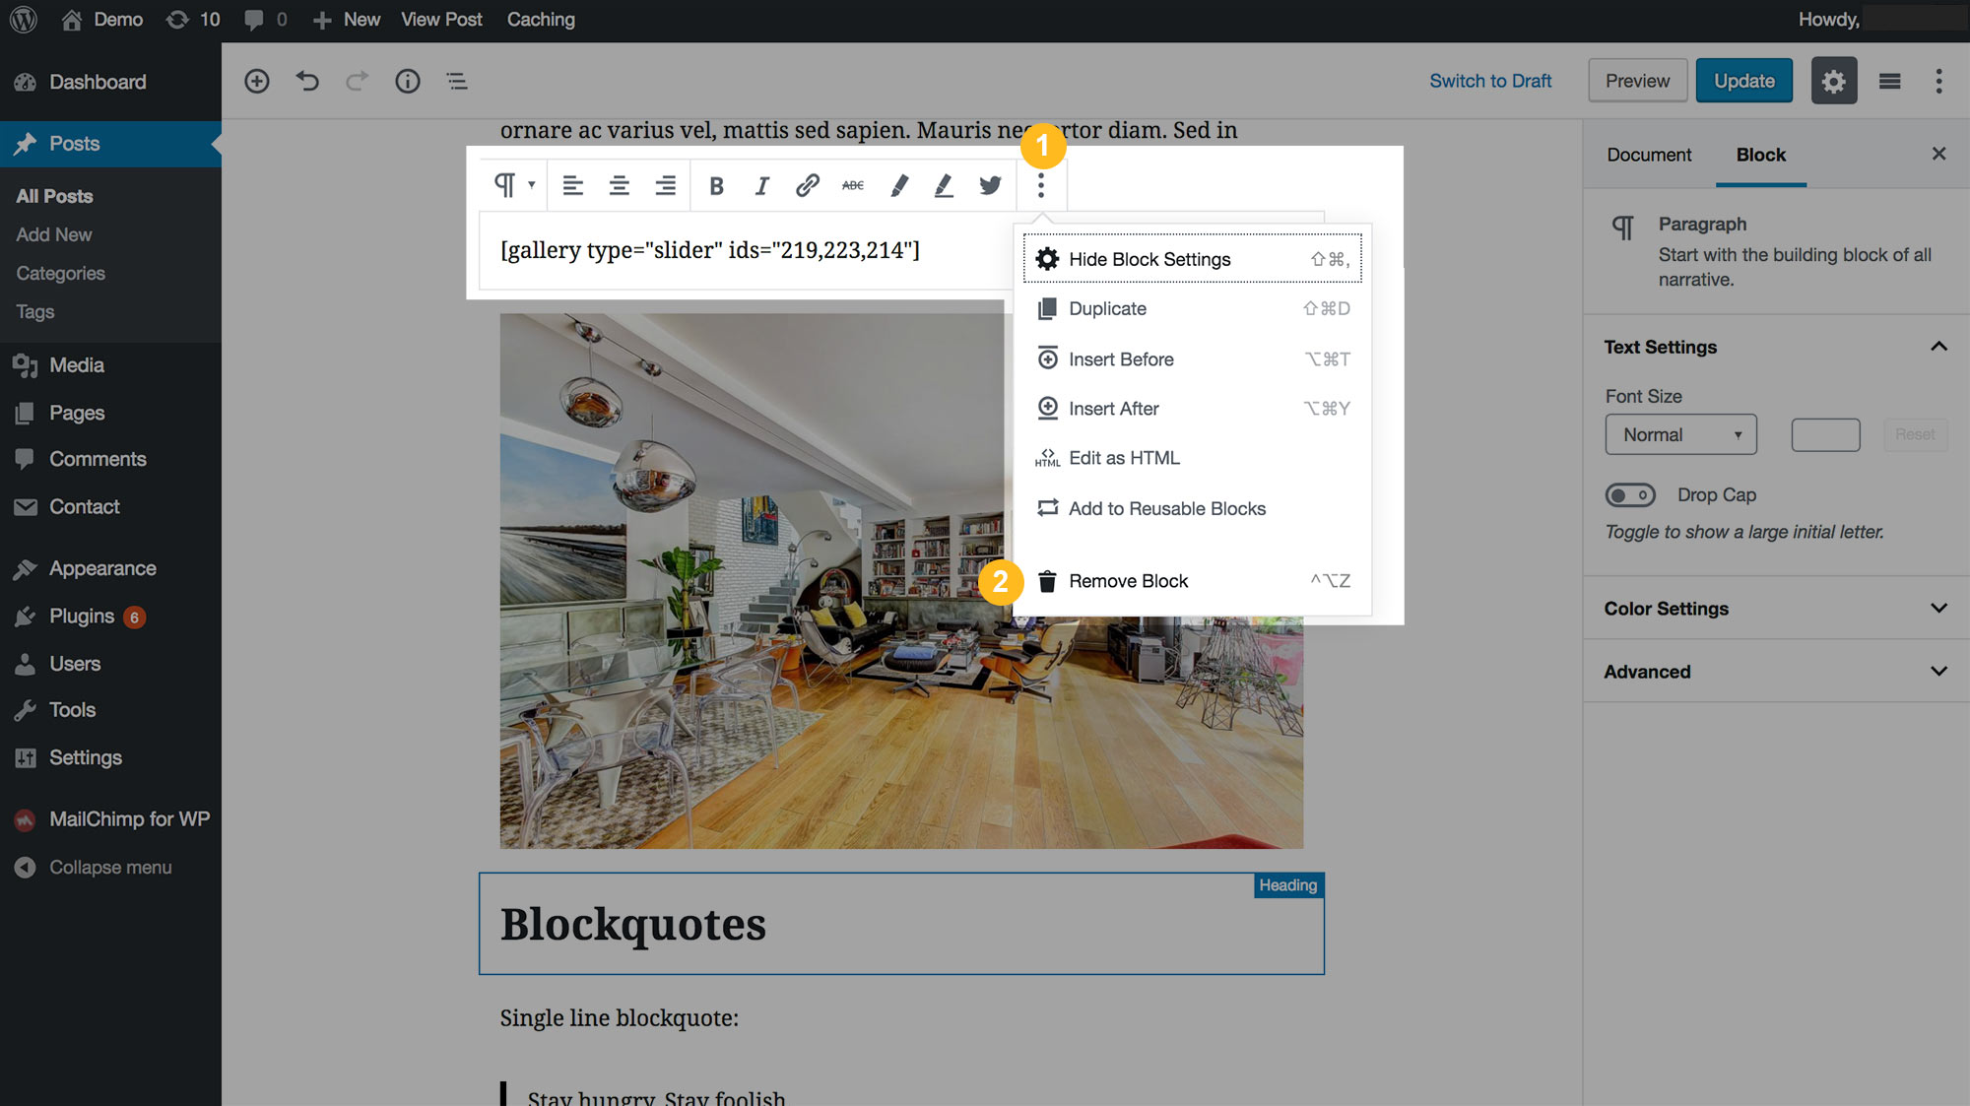The image size is (1970, 1106).
Task: Apply strikethrough formatting
Action: [853, 185]
